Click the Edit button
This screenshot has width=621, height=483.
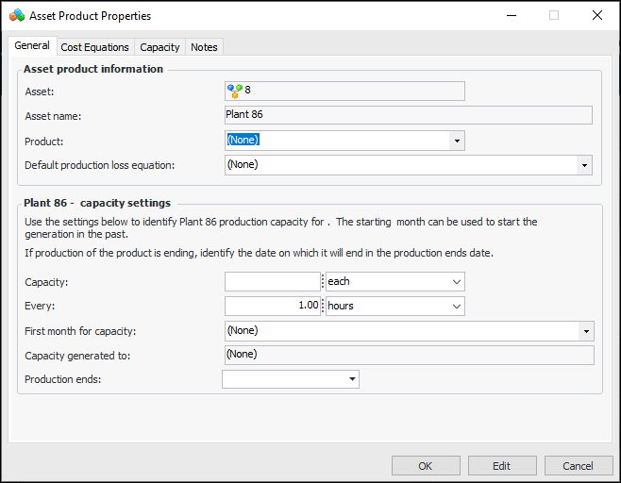(x=501, y=466)
